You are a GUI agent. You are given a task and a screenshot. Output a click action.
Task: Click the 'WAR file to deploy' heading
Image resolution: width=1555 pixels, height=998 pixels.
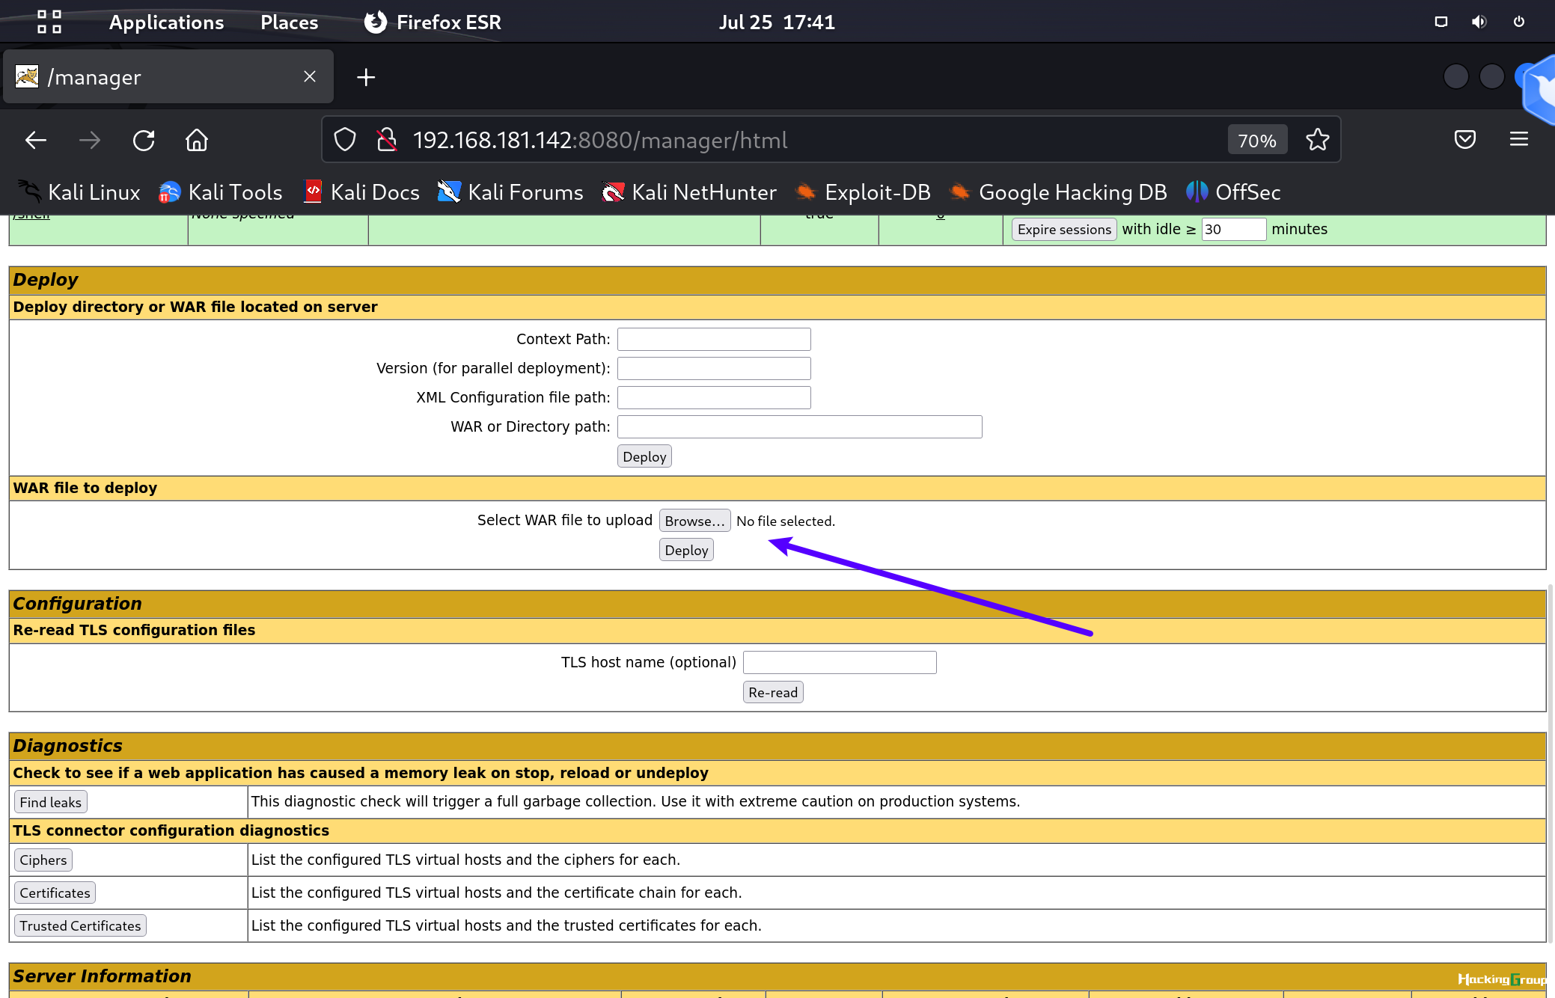click(85, 488)
